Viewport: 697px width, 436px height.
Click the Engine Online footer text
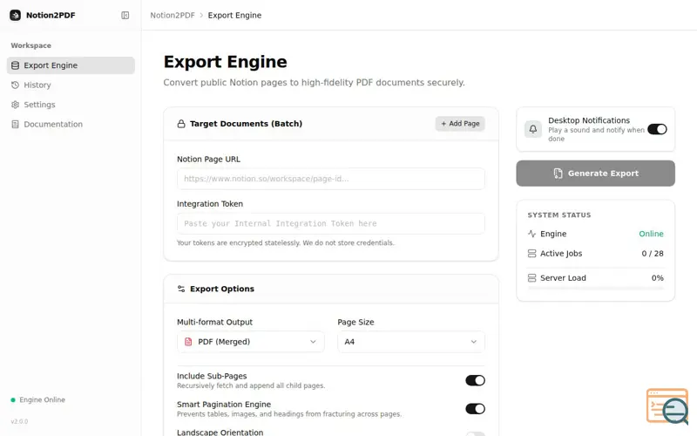click(42, 400)
